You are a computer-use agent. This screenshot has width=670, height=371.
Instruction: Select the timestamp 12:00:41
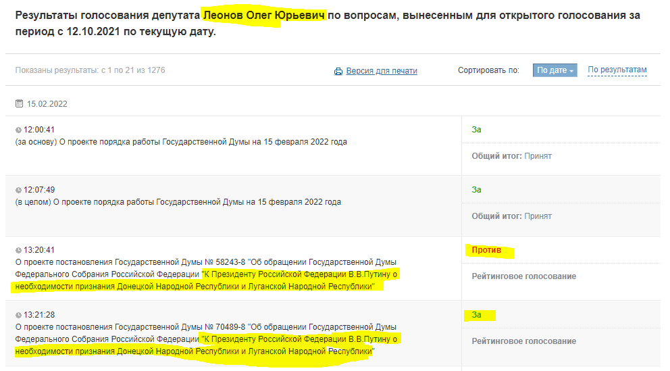coord(39,130)
